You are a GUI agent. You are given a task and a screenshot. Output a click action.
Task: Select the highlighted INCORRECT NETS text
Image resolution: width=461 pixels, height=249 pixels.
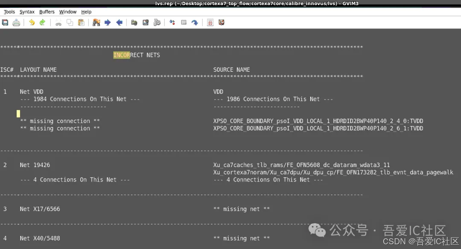[122, 55]
